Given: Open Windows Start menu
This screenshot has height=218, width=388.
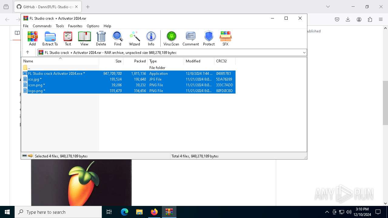Looking at the screenshot, I should (x=7, y=212).
